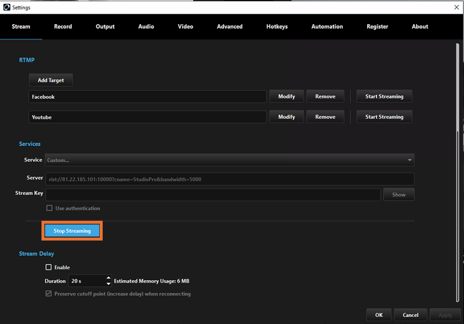464x324 pixels.
Task: Open the Output settings tab
Action: tap(105, 27)
